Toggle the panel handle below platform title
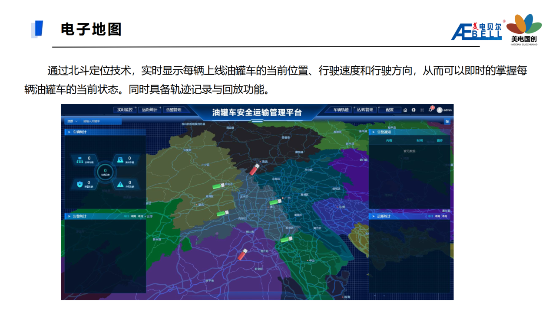This screenshot has width=556, height=312. (258, 121)
